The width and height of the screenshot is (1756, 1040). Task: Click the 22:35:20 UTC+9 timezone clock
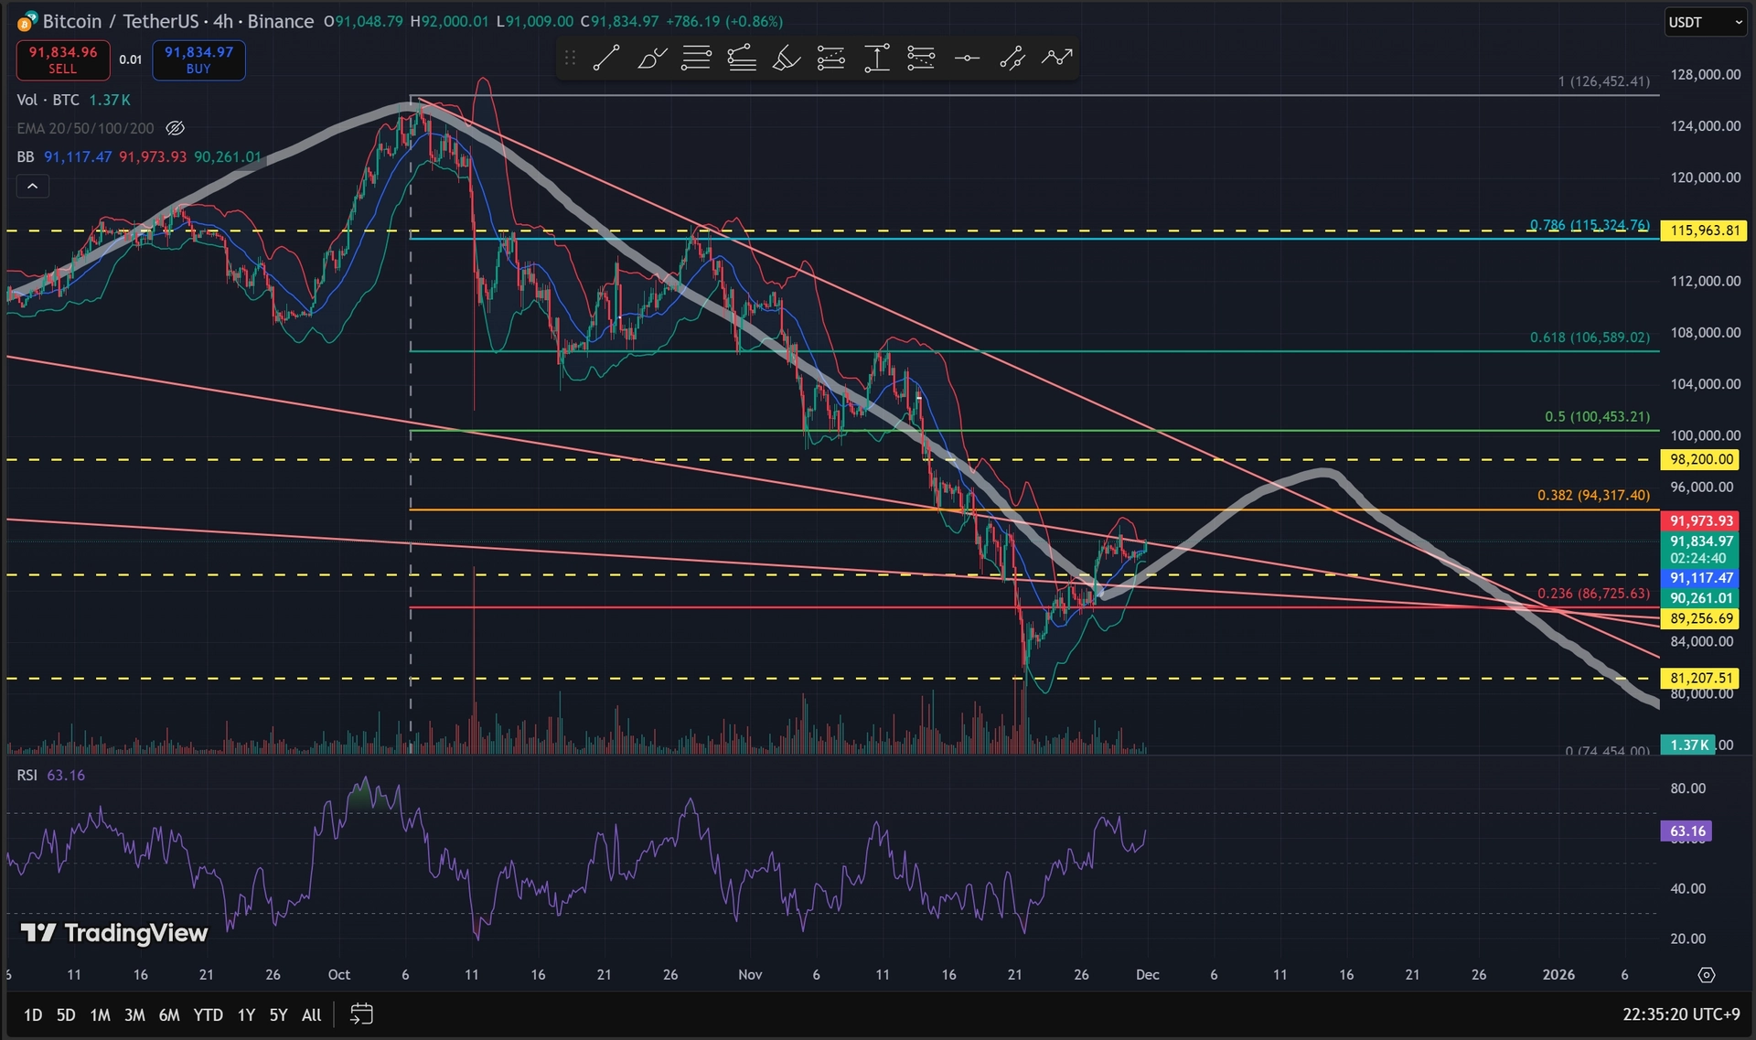pyautogui.click(x=1680, y=1014)
